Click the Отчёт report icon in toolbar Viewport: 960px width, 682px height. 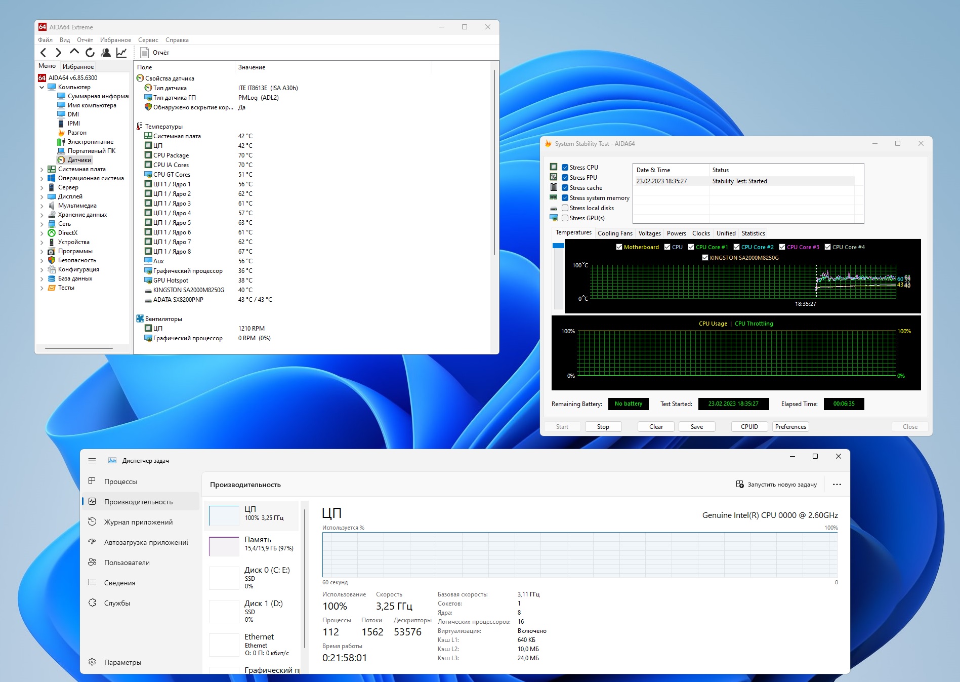coord(144,53)
